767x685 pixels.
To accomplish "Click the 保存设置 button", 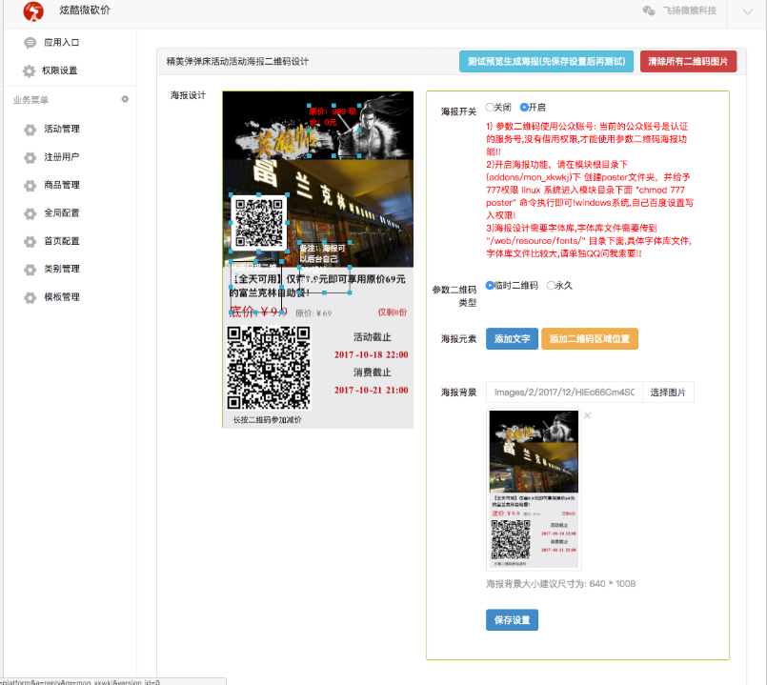I will point(513,620).
